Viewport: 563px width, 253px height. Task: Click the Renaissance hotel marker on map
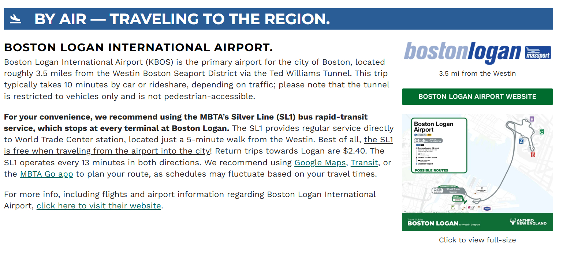pos(482,190)
